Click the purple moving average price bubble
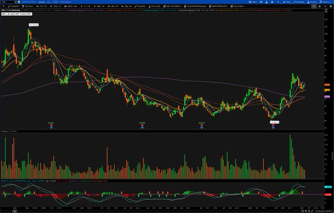 tap(327, 97)
